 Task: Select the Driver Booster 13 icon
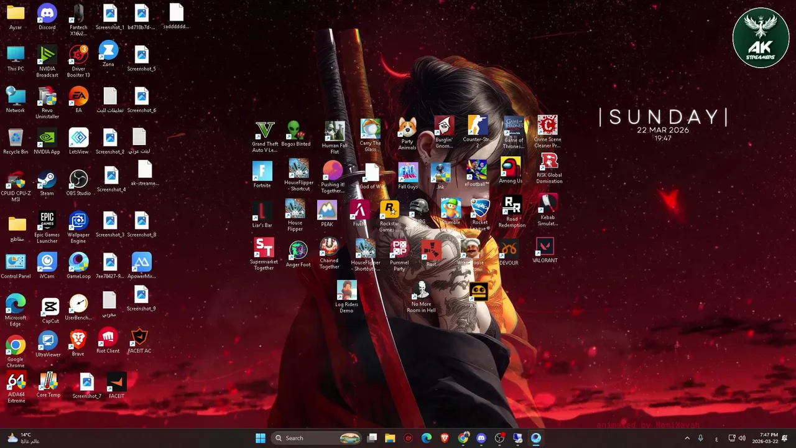[78, 61]
